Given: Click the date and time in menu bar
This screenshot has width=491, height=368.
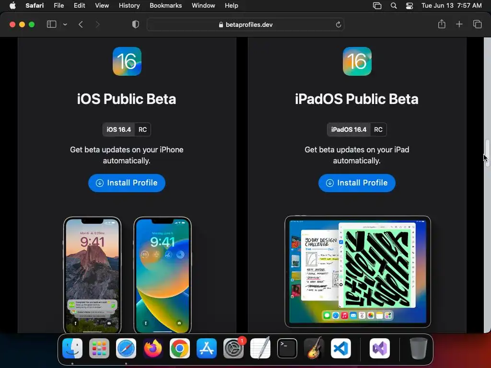Looking at the screenshot, I should click(451, 6).
